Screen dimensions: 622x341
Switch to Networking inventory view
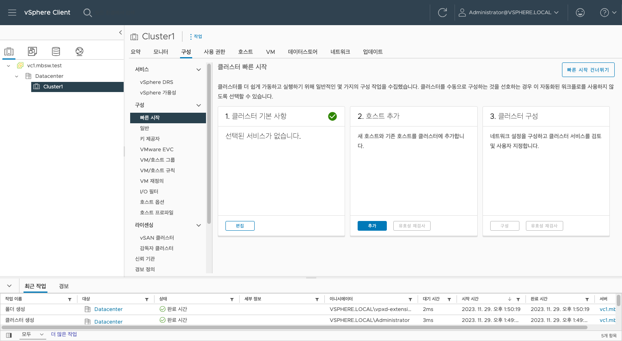(79, 51)
